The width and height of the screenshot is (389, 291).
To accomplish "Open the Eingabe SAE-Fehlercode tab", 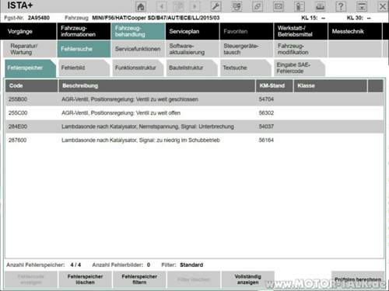I will [x=299, y=68].
